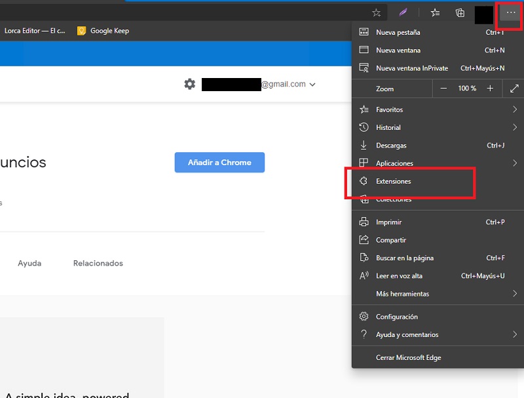Open Ayuda y comentarios submenu
This screenshot has height=398, width=524.
coord(438,335)
